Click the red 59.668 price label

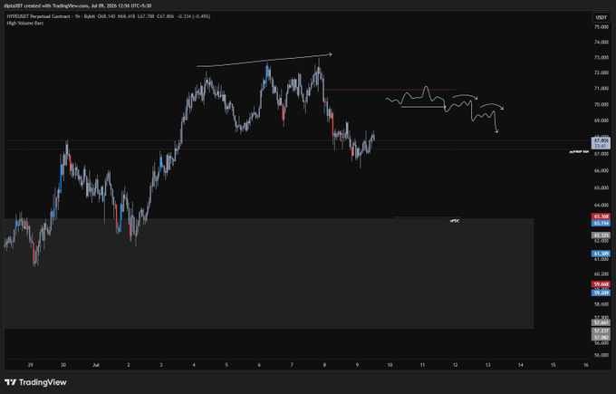coord(602,284)
